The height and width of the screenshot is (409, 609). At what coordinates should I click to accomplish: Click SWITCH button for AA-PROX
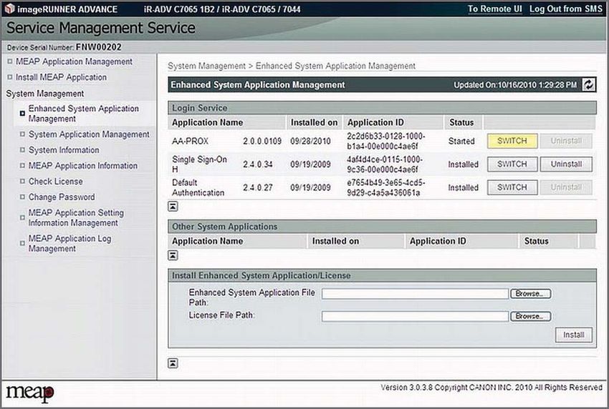pyautogui.click(x=512, y=141)
